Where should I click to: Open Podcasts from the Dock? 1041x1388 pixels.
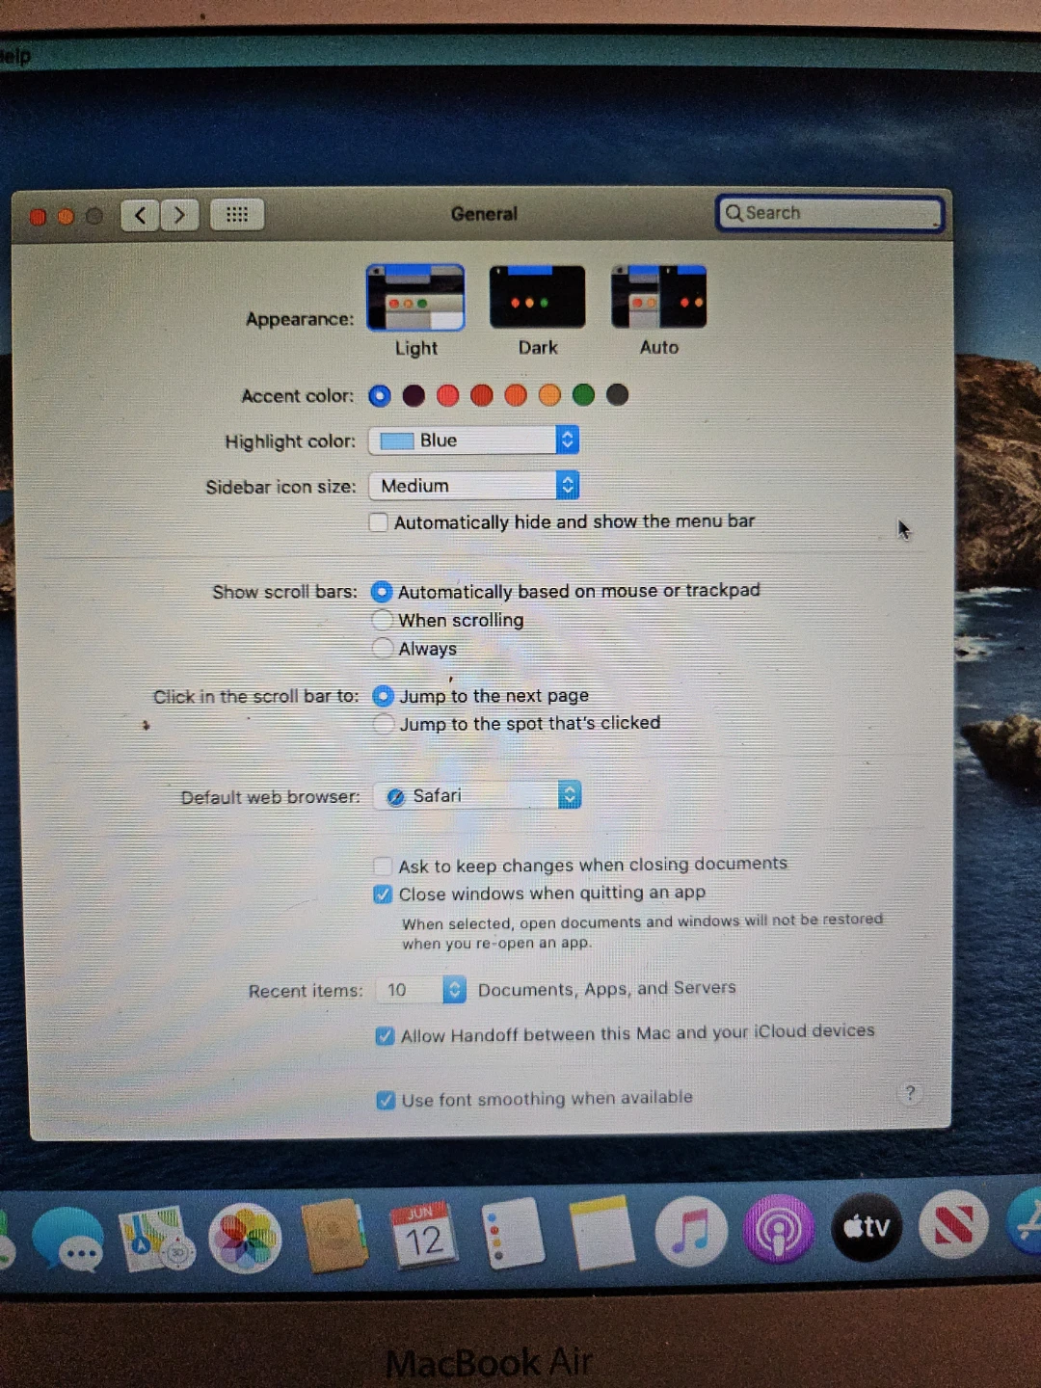(x=779, y=1229)
